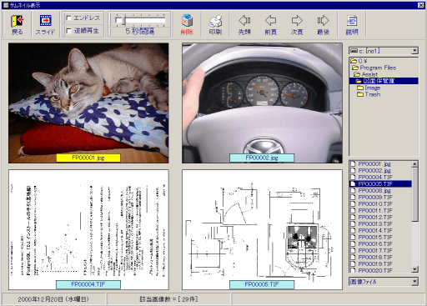Screen dimensions: 427x306
Task: Close the サムネイル表示 window
Action: (421, 5)
